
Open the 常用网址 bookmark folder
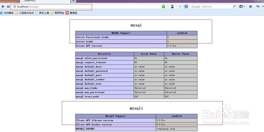click(x=57, y=13)
